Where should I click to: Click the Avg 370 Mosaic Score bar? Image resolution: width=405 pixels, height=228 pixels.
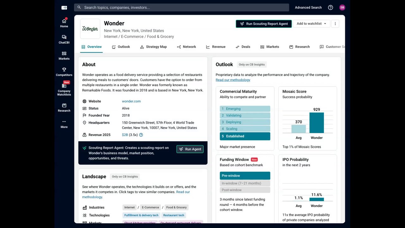(299, 129)
